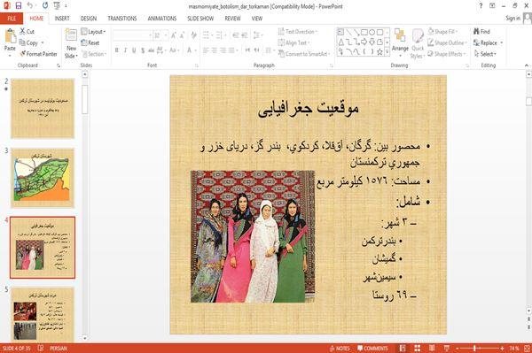Select the rectangle shape in the shapes gallery
Viewport: 532px width, 353px height.
(364, 33)
